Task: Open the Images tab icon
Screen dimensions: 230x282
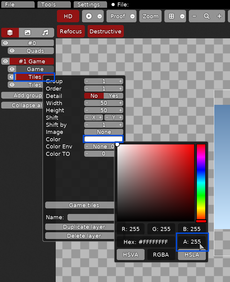Action: pyautogui.click(x=27, y=32)
